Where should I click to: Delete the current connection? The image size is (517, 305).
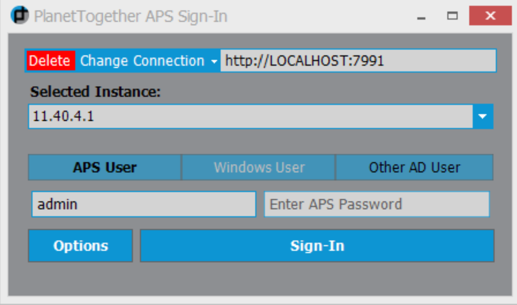point(50,61)
